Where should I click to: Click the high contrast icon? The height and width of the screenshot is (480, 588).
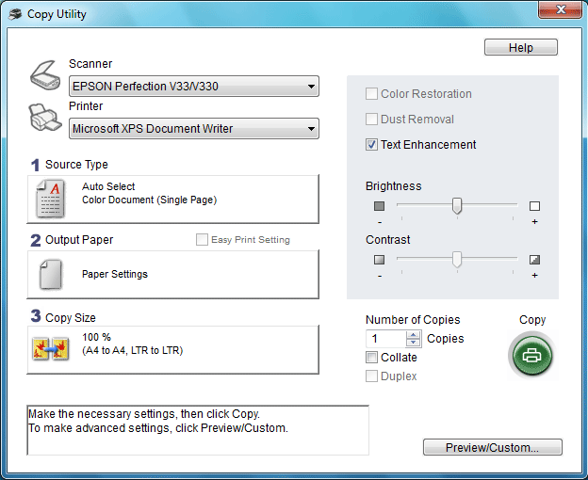534,260
